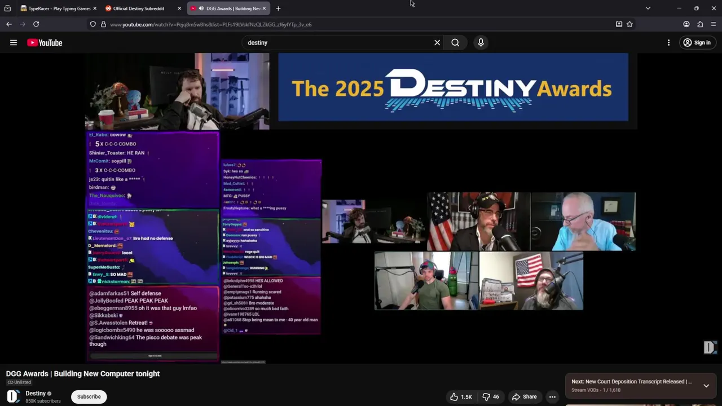This screenshot has width=722, height=406.
Task: Open tracking protection shield panel
Action: (93, 24)
